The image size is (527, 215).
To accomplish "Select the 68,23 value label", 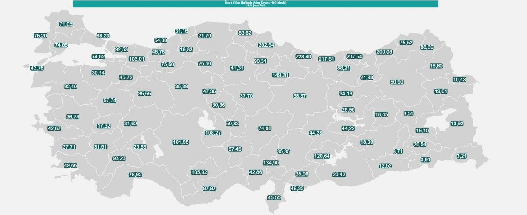I will [103, 36].
